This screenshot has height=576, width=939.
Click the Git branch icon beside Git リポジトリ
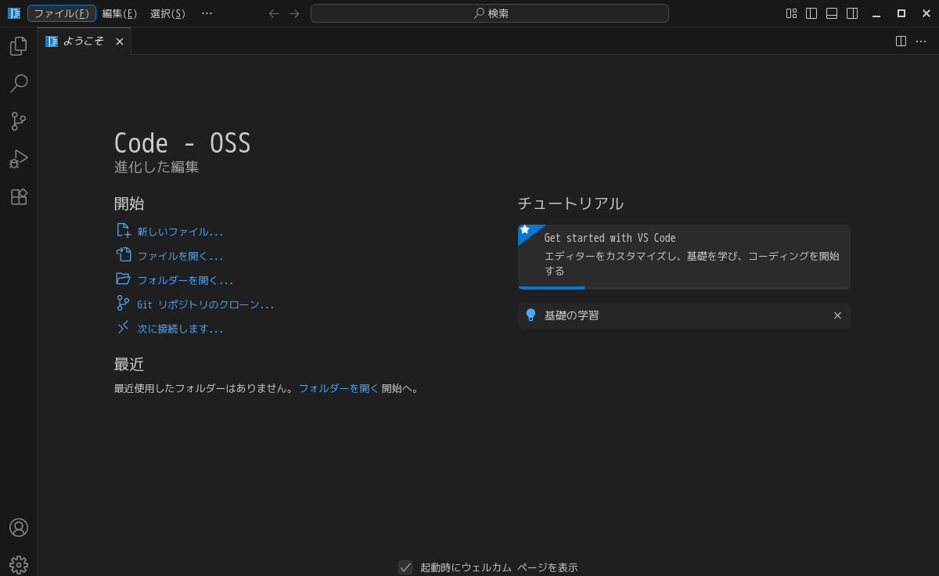coord(124,303)
